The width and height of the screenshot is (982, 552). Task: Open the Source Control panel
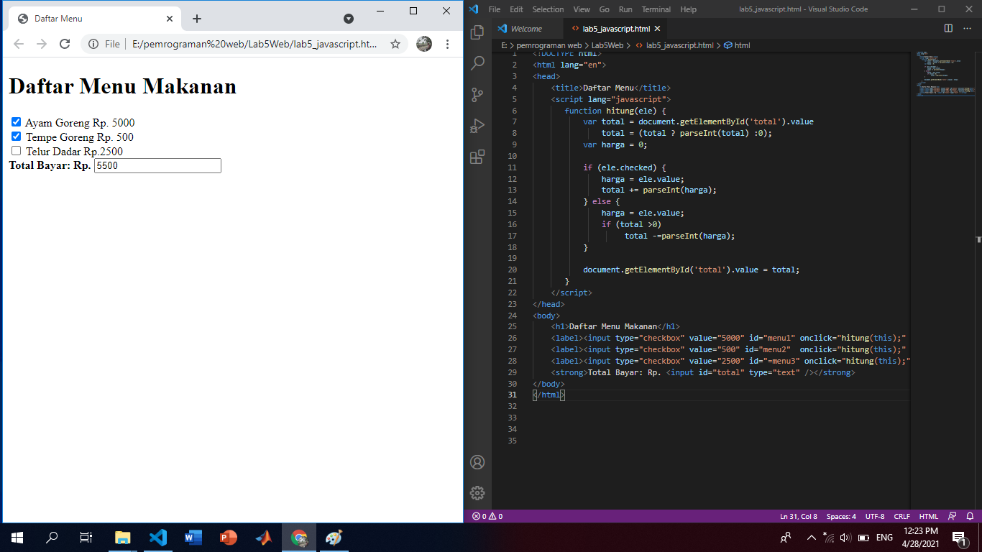(x=477, y=94)
